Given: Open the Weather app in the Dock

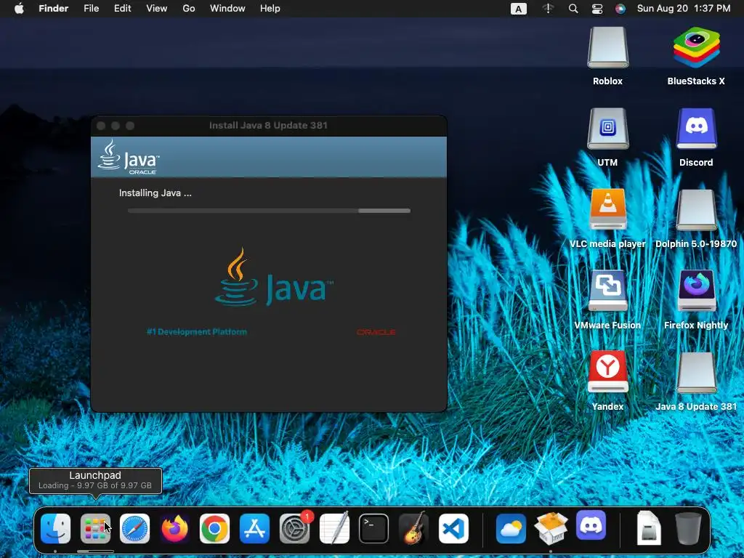Looking at the screenshot, I should coord(511,529).
